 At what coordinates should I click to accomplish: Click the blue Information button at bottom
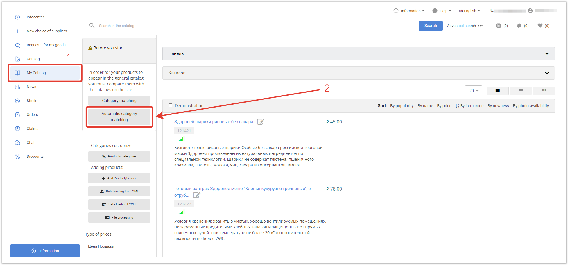click(x=45, y=251)
